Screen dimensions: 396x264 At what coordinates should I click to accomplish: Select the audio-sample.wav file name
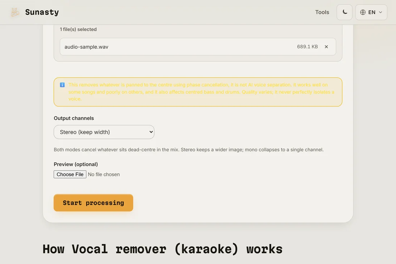[x=86, y=47]
